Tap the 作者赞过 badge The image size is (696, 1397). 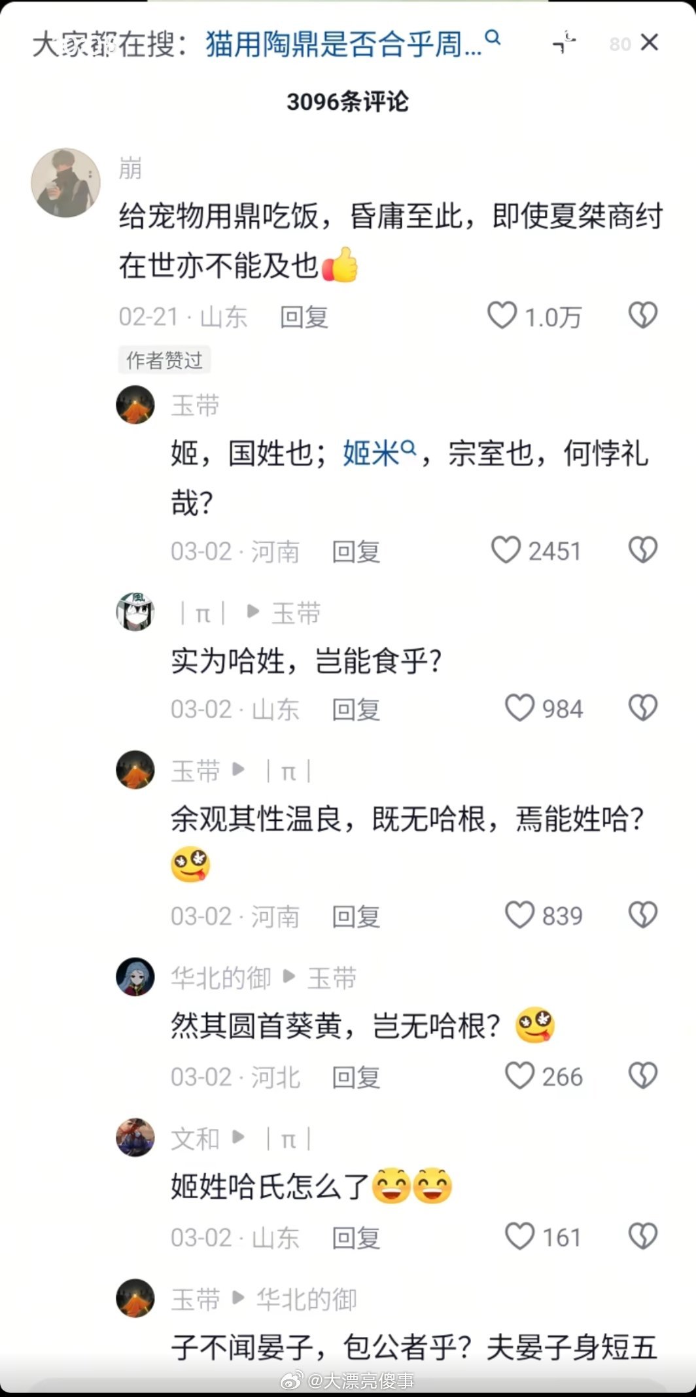click(x=164, y=360)
